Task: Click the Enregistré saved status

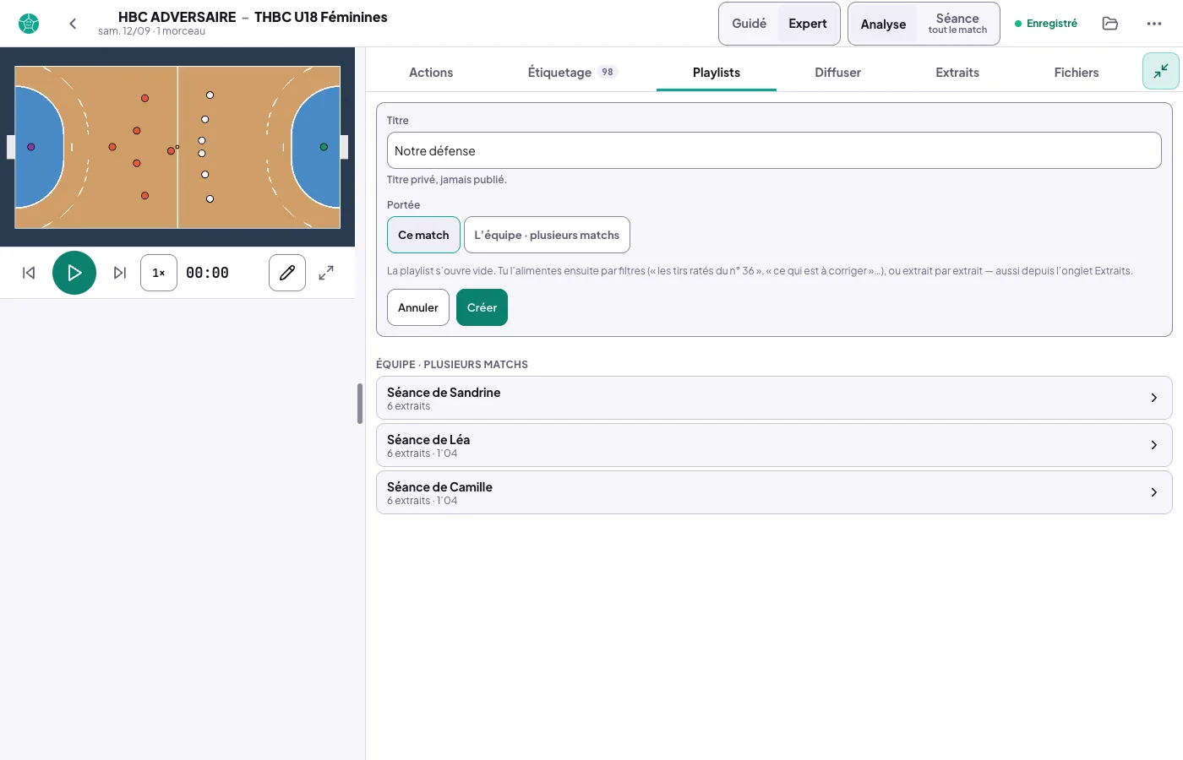Action: (x=1046, y=24)
